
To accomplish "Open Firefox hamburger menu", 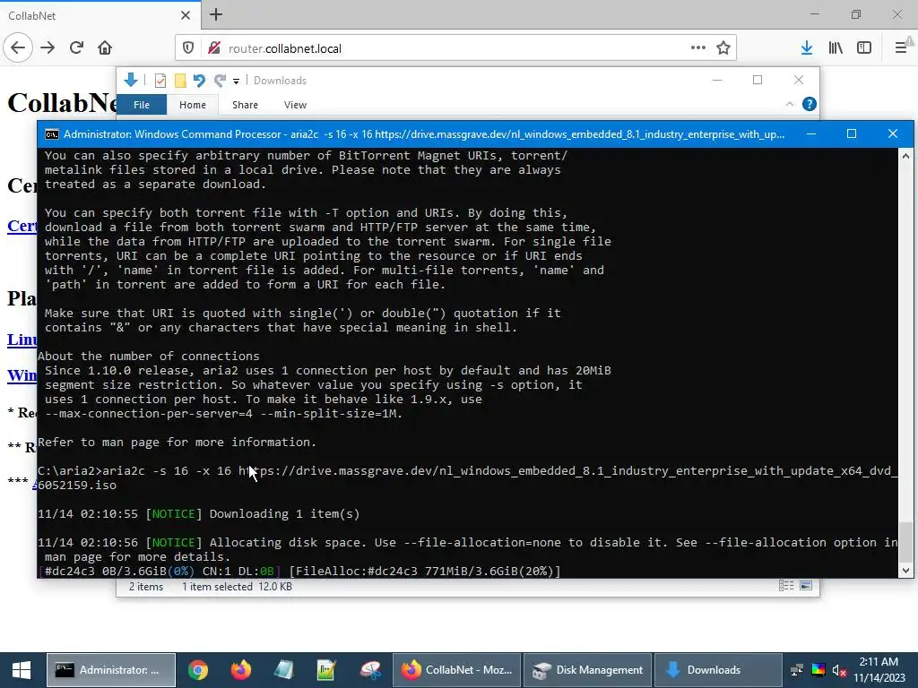I will pyautogui.click(x=901, y=48).
